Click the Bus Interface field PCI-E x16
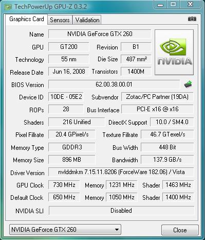This screenshot has width=205, height=240. coord(157,109)
